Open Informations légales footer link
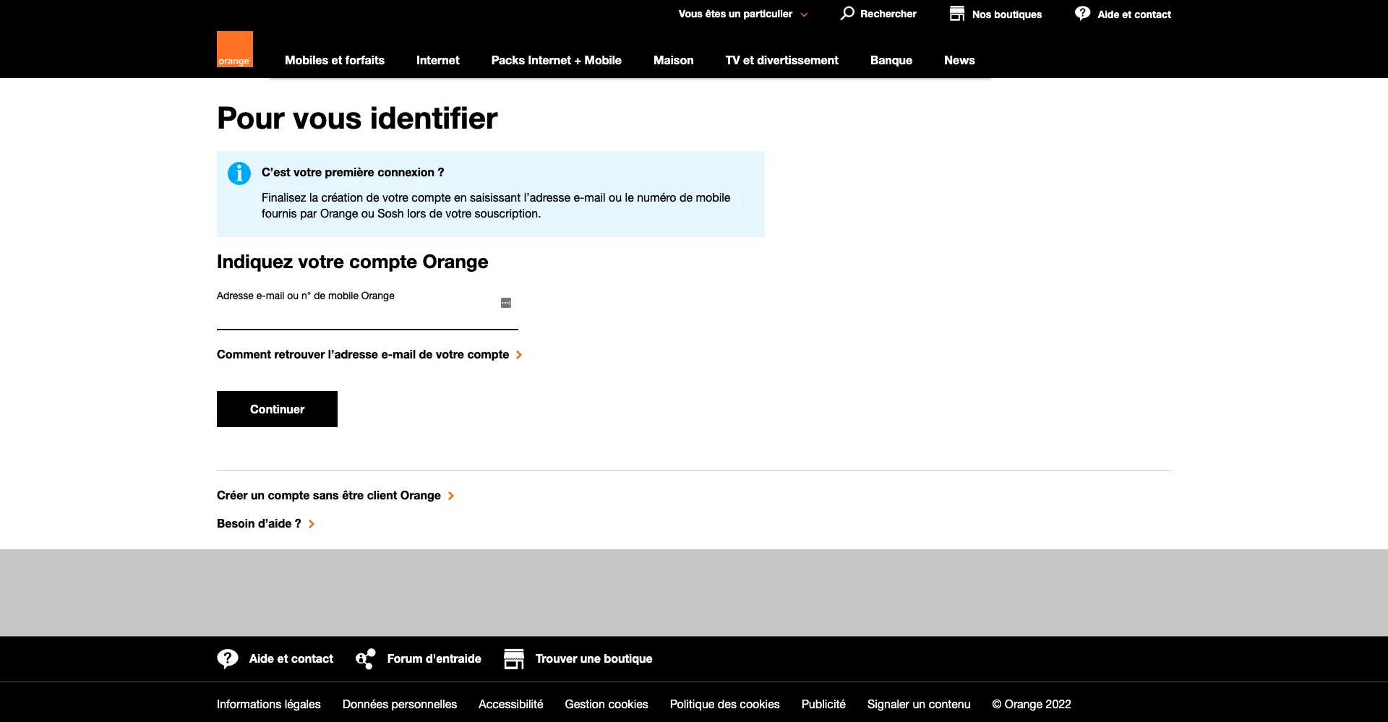Screen dimensions: 1388x722 pyautogui.click(x=269, y=704)
